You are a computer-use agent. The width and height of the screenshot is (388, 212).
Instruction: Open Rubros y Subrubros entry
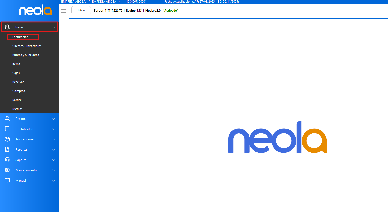pos(26,55)
